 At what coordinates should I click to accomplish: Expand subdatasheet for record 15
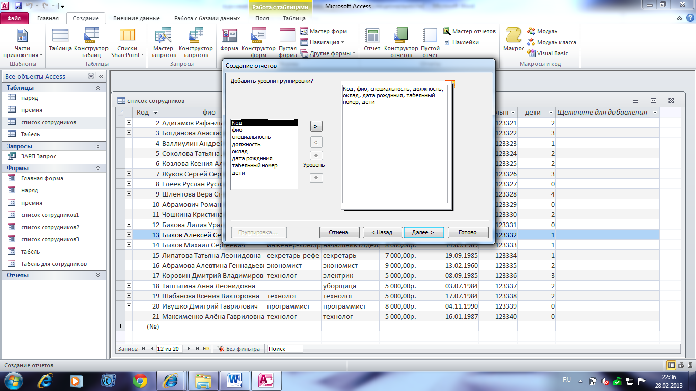[x=129, y=255]
